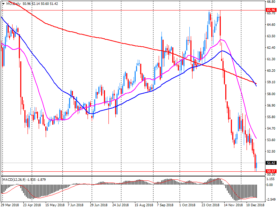Click the red 50.57 price label
The height and width of the screenshot is (209, 279).
click(271, 171)
